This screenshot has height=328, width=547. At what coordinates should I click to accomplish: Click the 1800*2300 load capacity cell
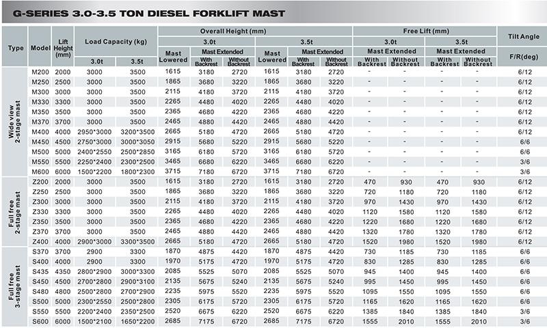coord(137,172)
